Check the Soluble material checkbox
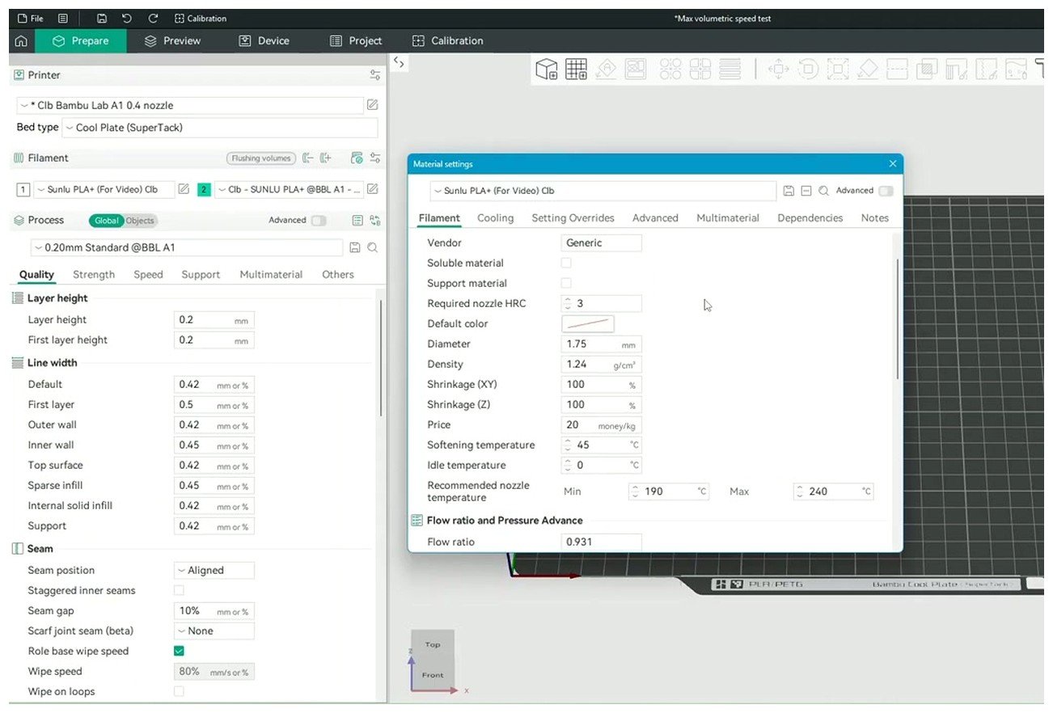 tap(566, 263)
